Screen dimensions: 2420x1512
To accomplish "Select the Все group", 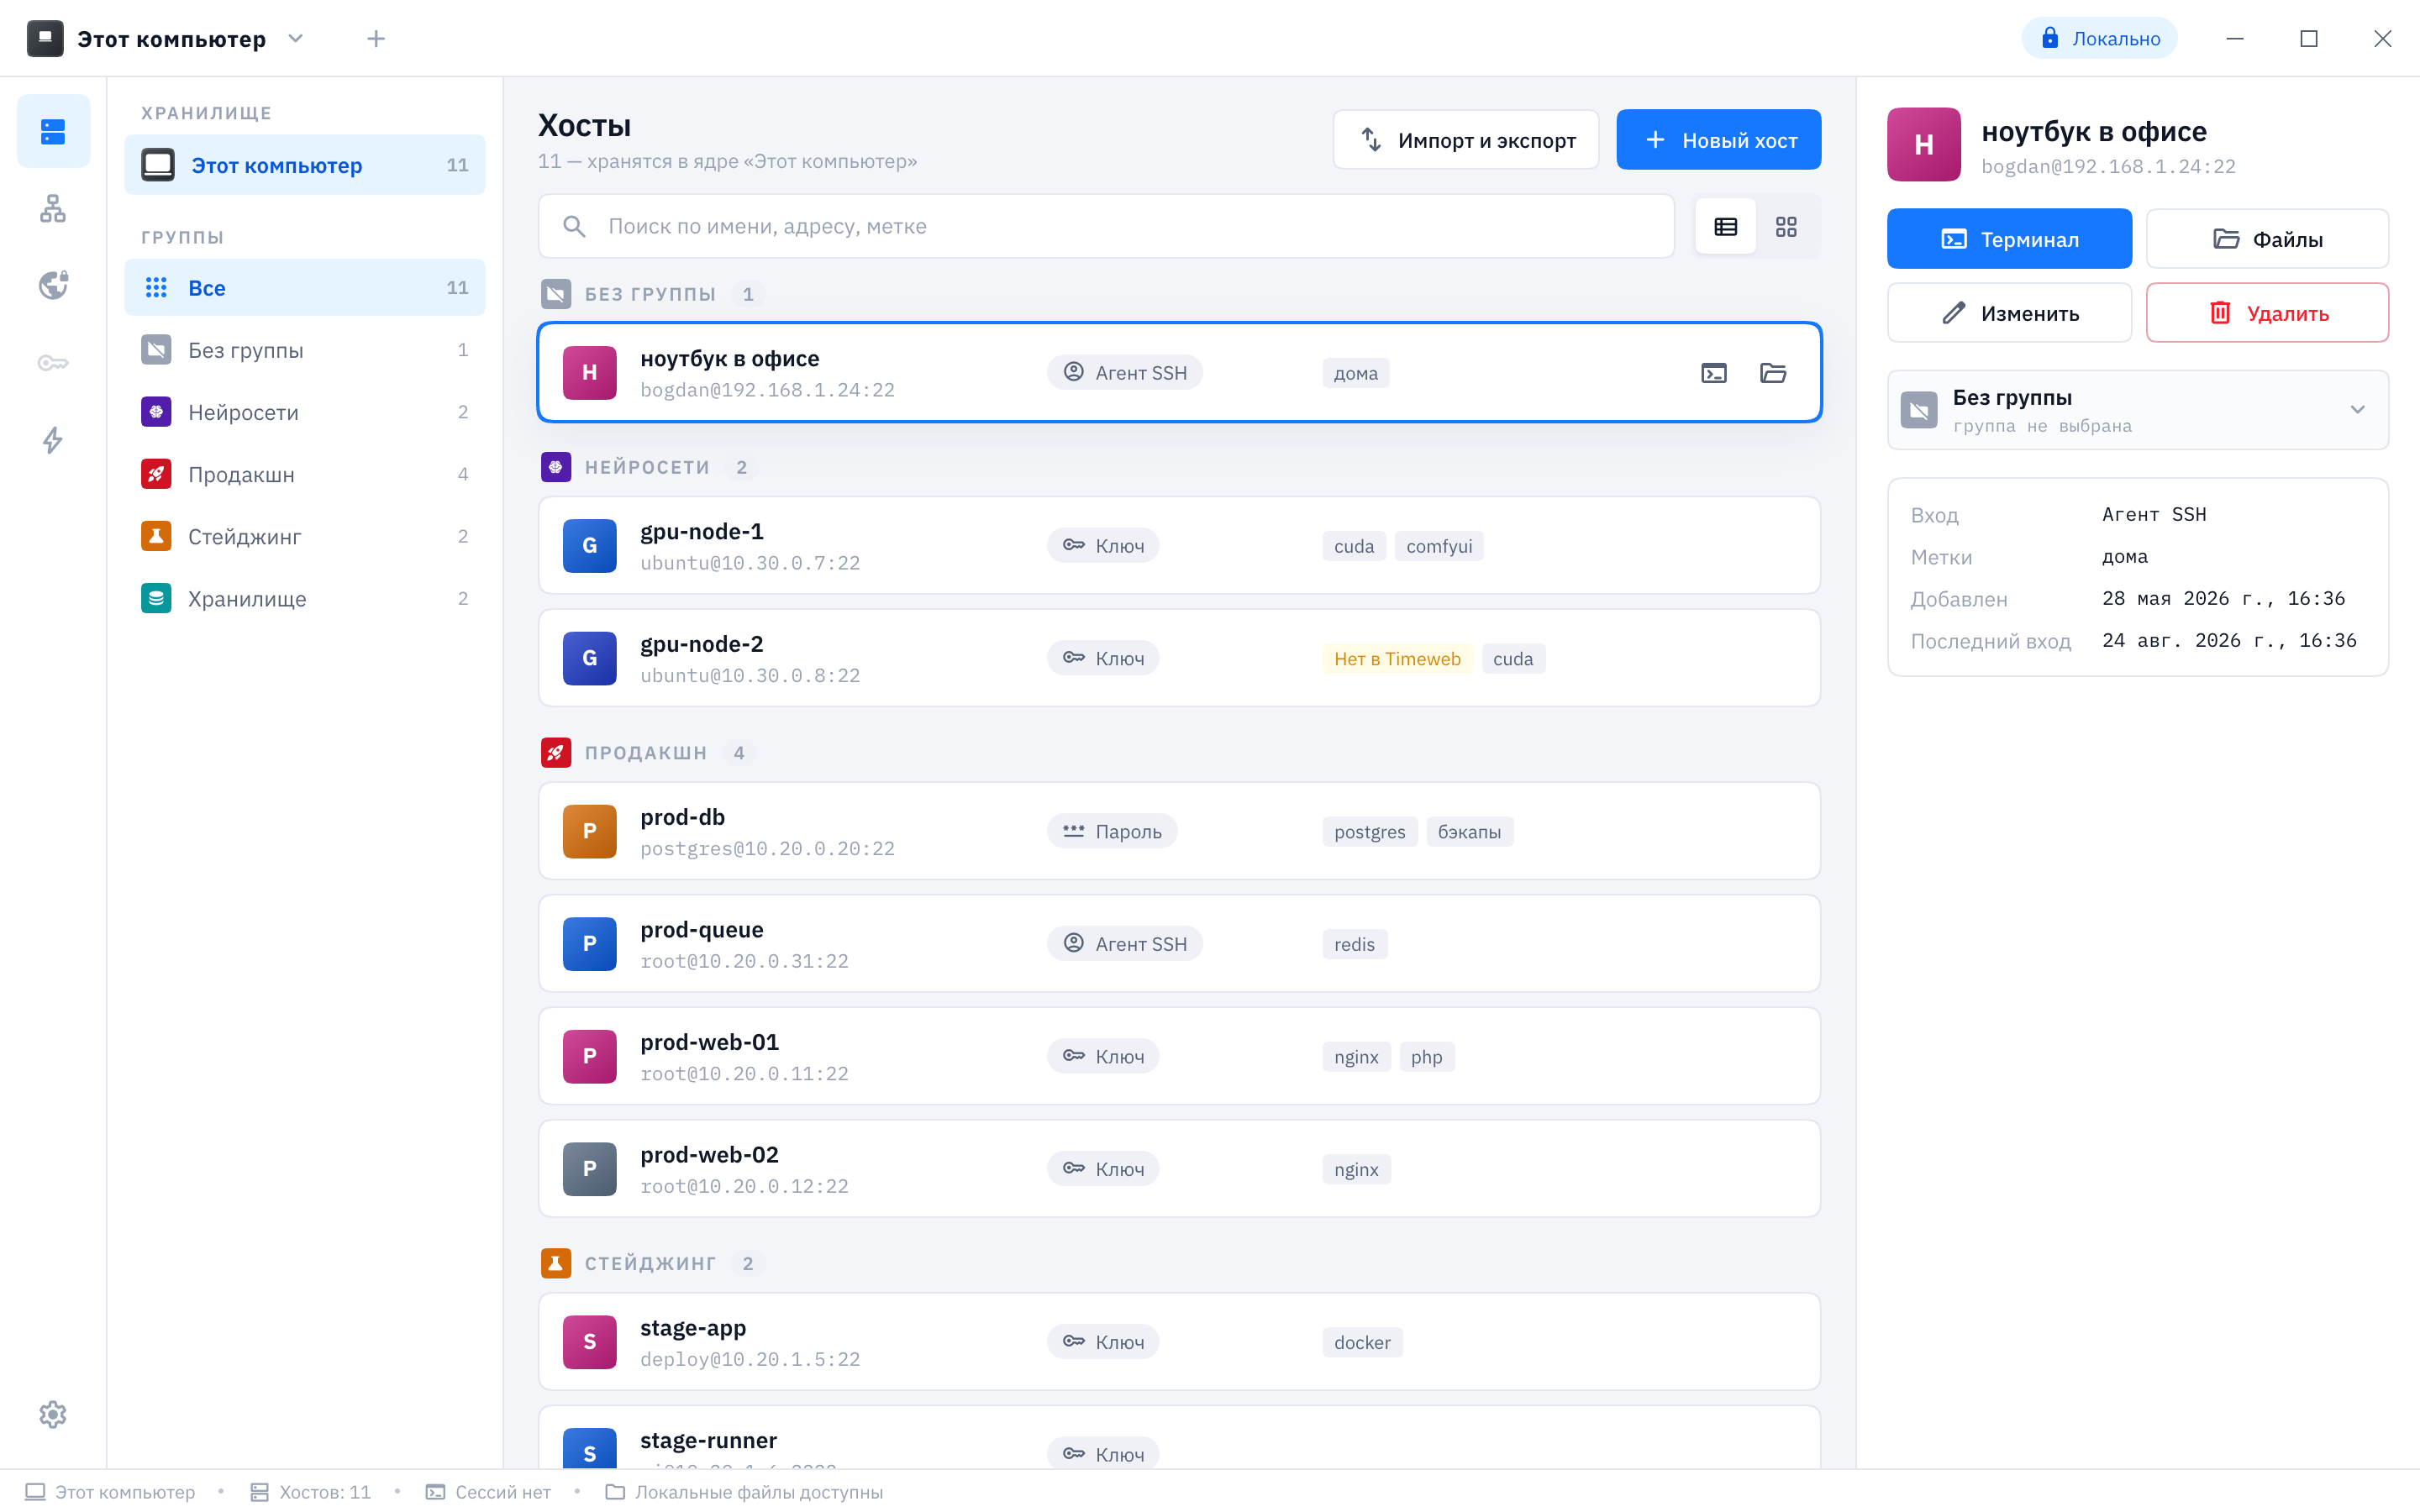I will pos(305,288).
